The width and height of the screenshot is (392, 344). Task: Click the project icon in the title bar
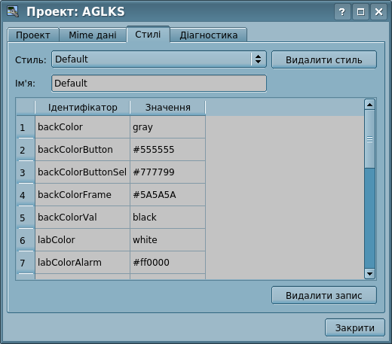(13, 11)
